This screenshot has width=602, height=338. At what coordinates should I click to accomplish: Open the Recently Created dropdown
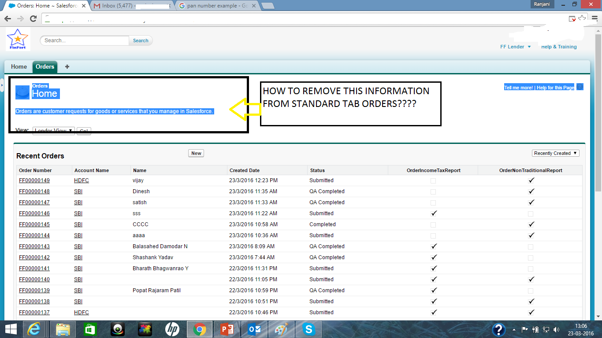point(556,153)
